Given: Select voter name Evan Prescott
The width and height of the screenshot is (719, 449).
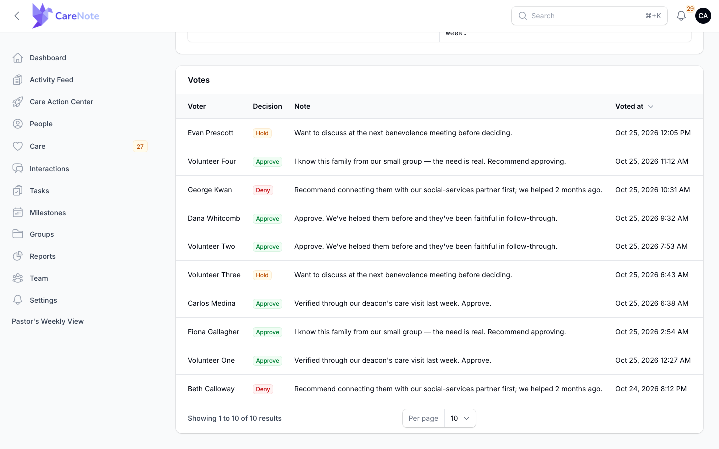Looking at the screenshot, I should click(x=211, y=133).
